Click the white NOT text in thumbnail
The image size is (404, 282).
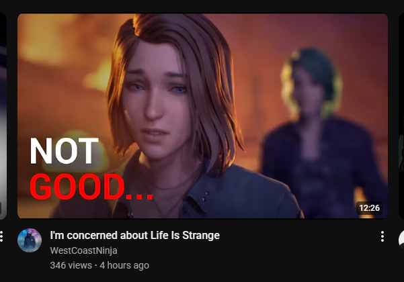[64, 151]
